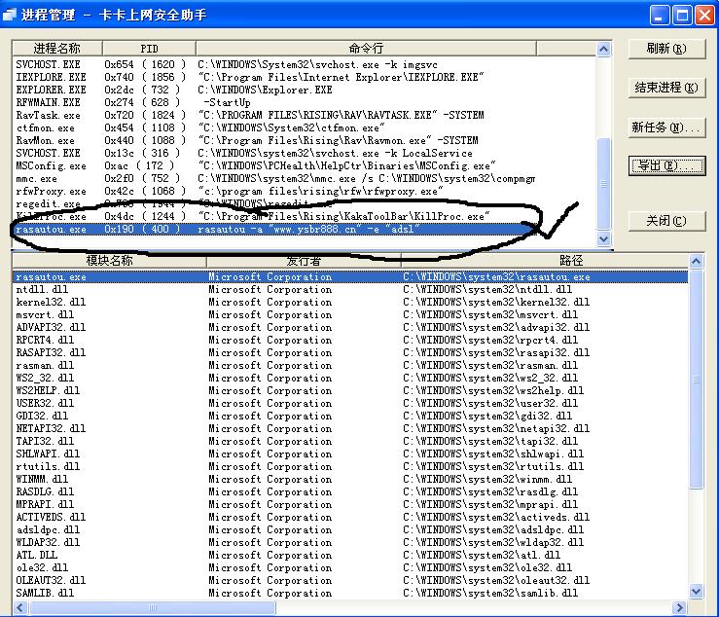
Task: Open 新任务(N)... new task dialog
Action: [666, 127]
